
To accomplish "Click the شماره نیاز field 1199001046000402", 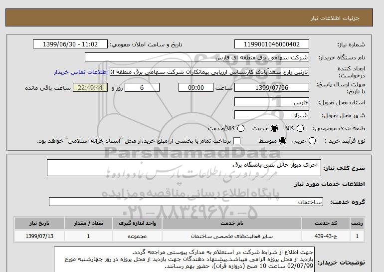I will coord(272,44).
